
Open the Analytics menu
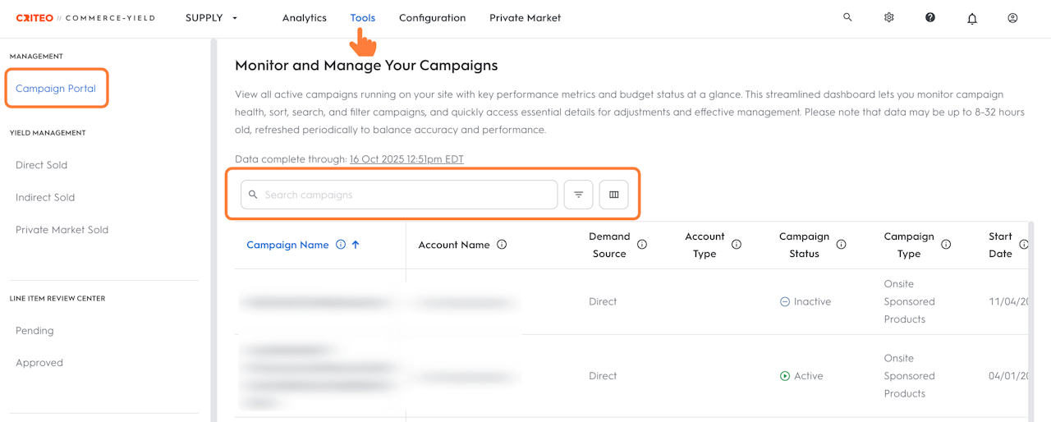tap(304, 18)
